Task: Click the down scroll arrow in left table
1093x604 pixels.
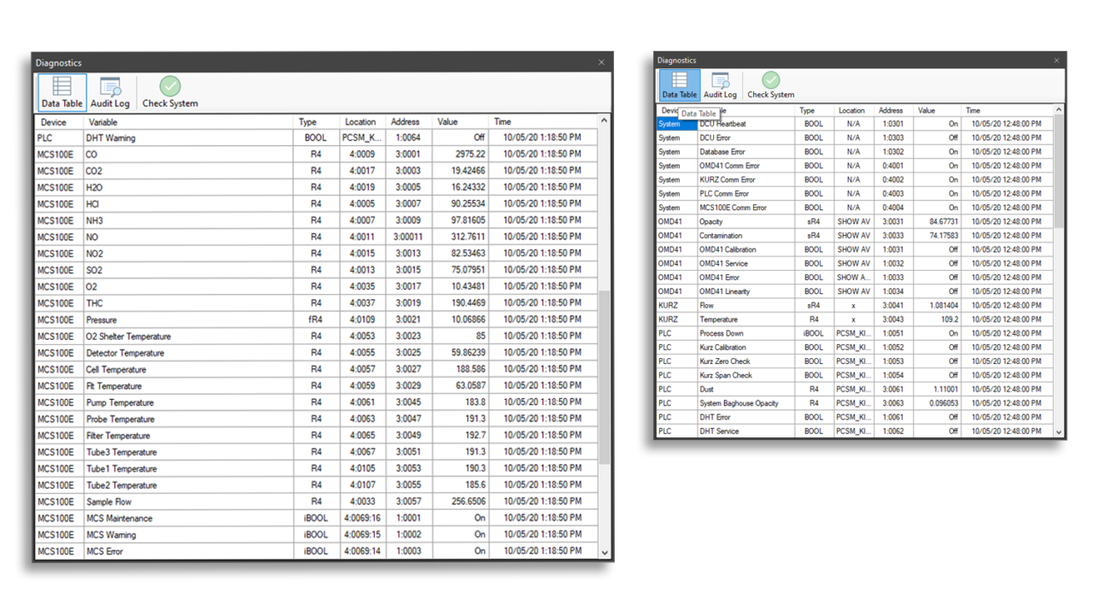Action: coord(605,553)
